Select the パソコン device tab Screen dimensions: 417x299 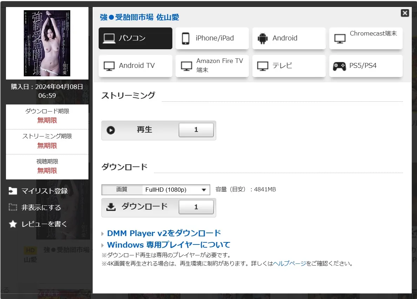tap(135, 38)
